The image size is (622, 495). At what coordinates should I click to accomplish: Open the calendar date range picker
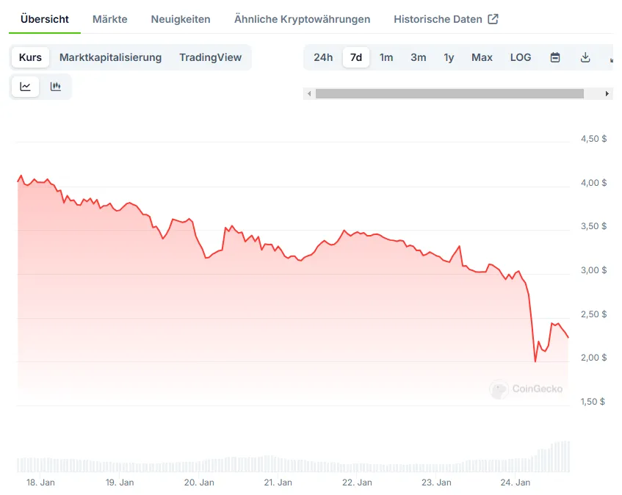pyautogui.click(x=555, y=57)
